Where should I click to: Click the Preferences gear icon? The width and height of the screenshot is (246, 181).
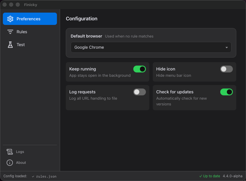coord(10,19)
